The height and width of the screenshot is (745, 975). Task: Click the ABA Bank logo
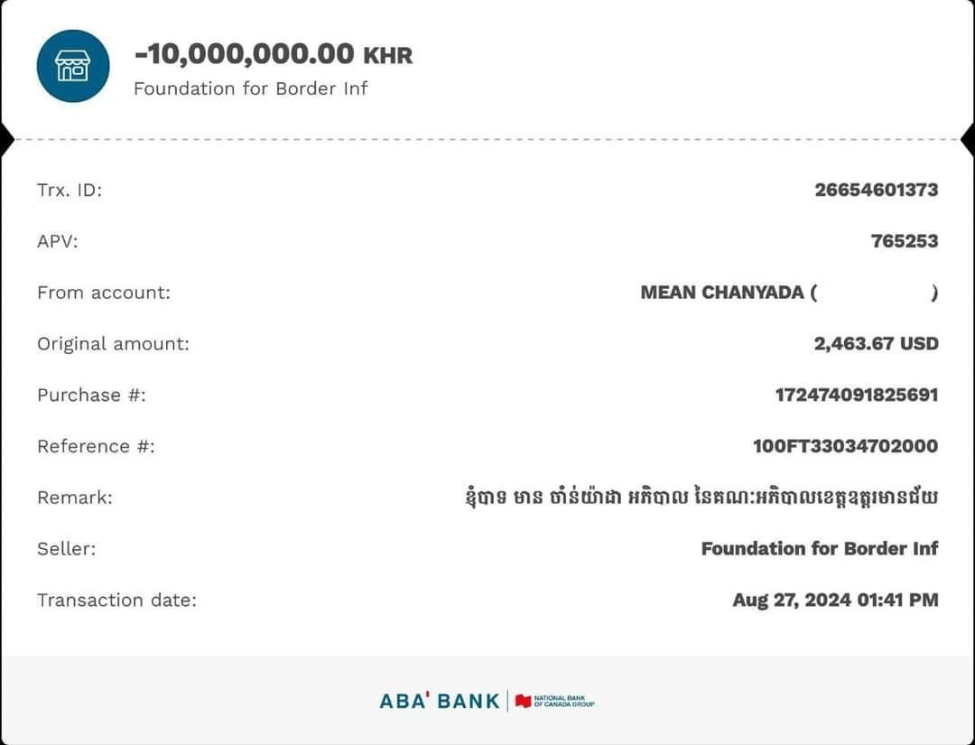439,701
